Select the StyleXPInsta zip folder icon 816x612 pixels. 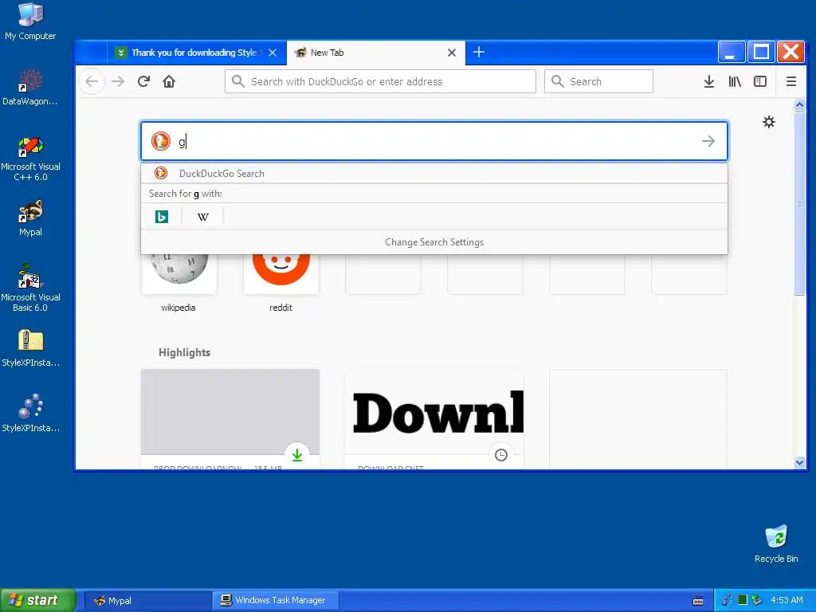tap(31, 348)
